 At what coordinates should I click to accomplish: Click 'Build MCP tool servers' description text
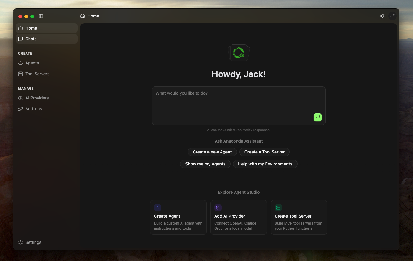click(298, 226)
